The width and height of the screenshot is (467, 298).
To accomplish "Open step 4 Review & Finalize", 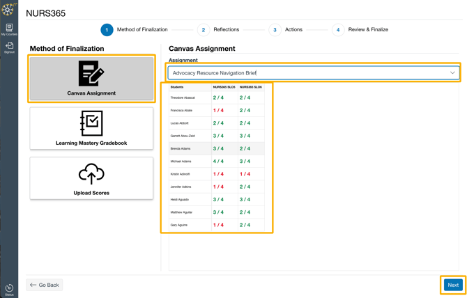I will click(338, 30).
